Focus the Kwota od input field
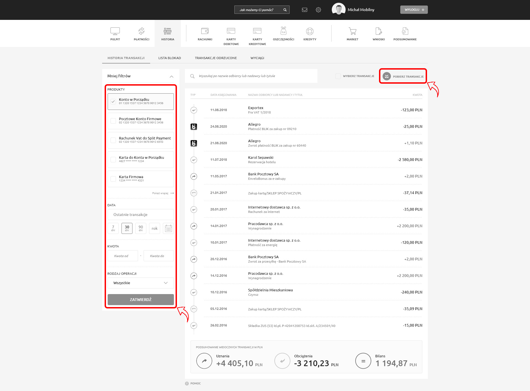This screenshot has width=530, height=391. (123, 256)
